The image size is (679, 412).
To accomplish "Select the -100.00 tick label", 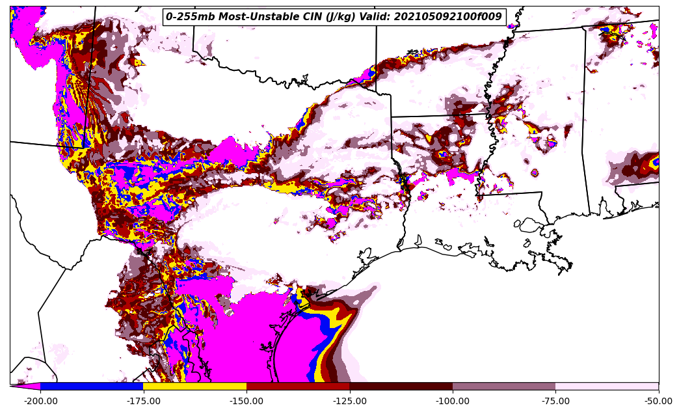I will coord(453,401).
